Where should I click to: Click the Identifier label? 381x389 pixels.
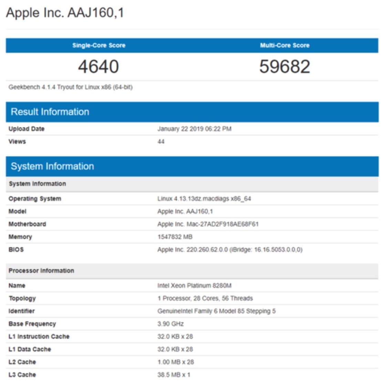(22, 311)
